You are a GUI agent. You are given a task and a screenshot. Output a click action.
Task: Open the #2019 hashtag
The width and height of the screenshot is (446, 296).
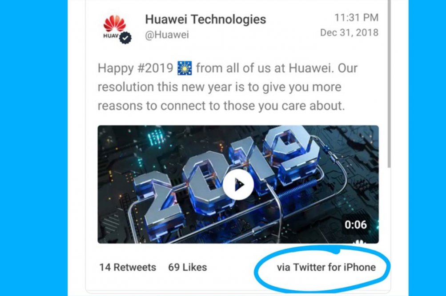[x=155, y=68]
